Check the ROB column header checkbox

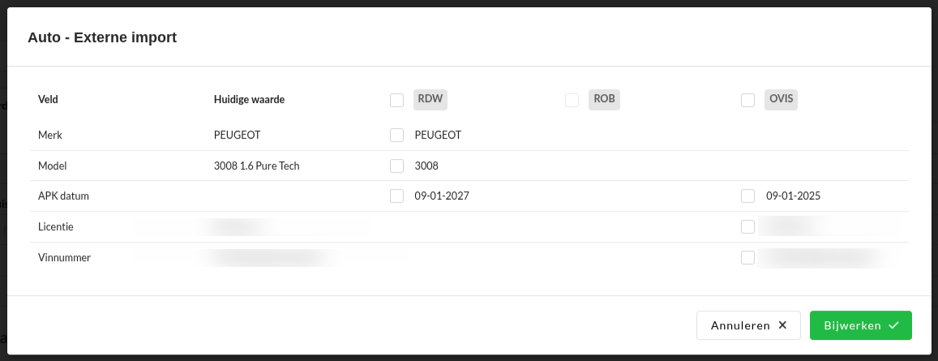tap(572, 101)
